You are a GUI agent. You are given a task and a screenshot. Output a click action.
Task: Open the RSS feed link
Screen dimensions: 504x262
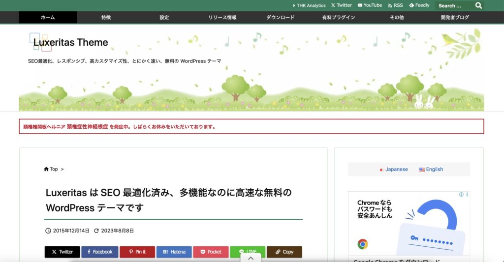(x=395, y=5)
